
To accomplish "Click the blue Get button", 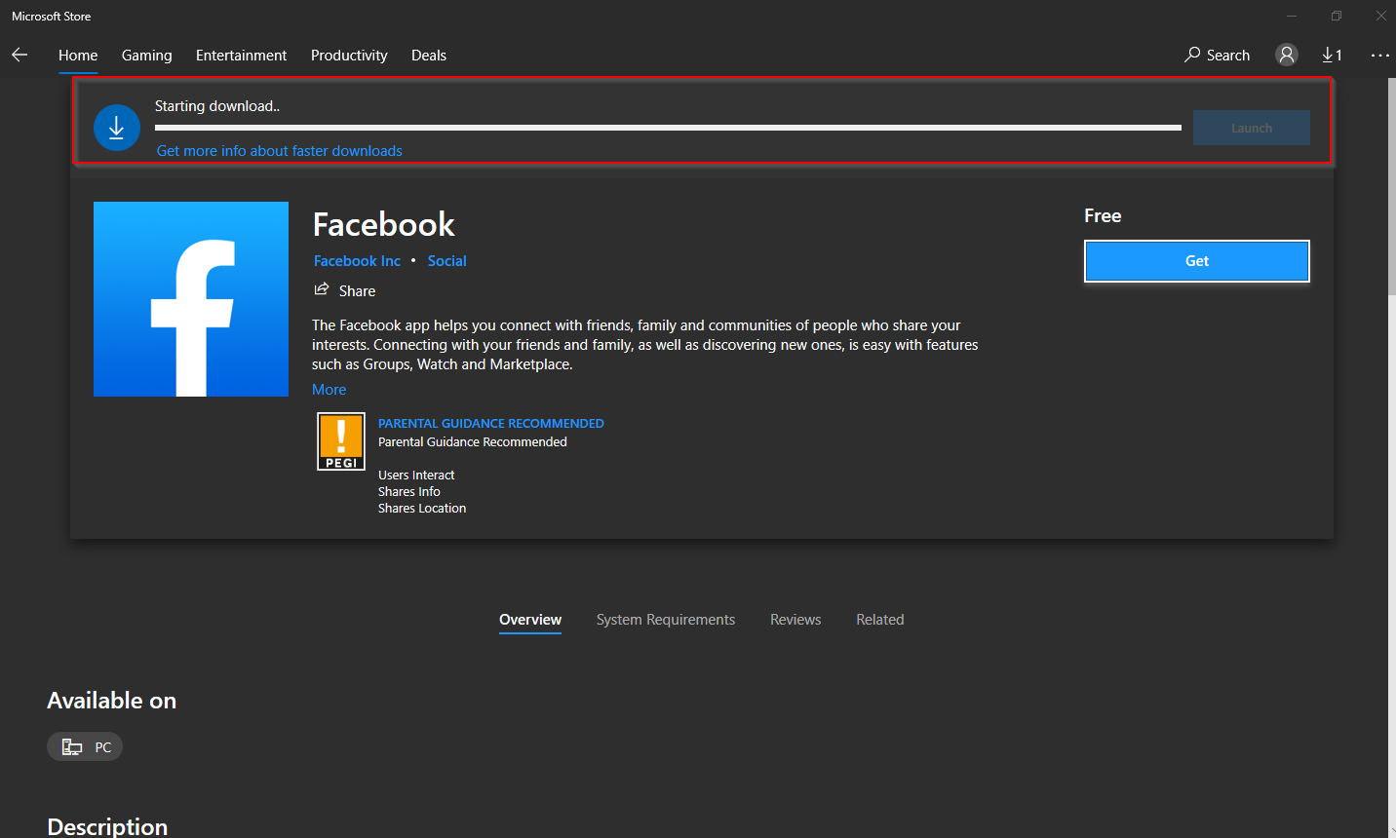I will (1197, 261).
